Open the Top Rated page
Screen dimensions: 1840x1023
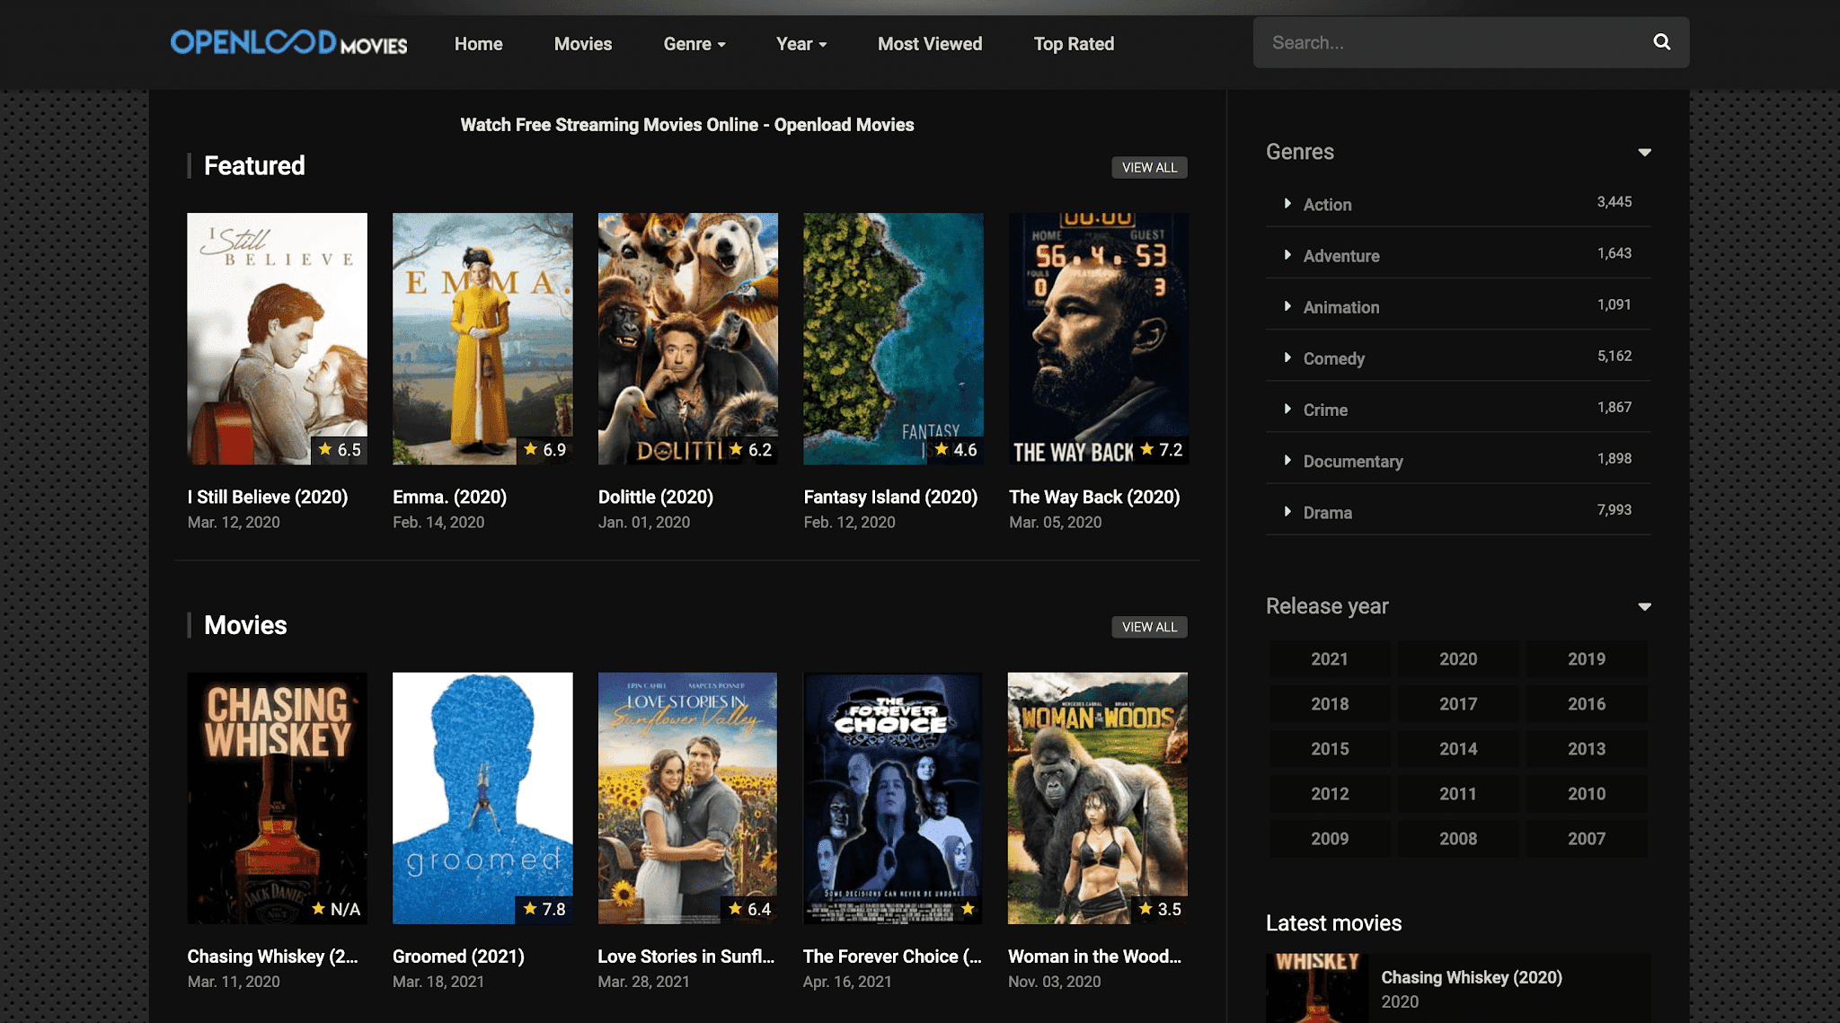coord(1074,44)
